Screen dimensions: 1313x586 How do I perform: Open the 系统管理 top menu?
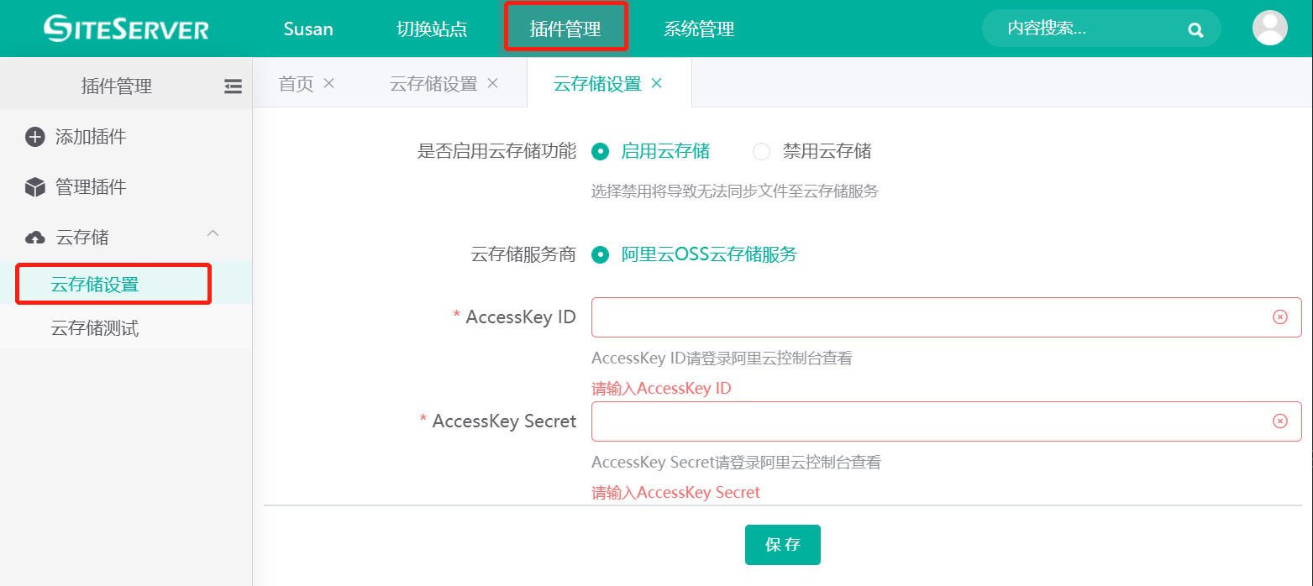698,29
